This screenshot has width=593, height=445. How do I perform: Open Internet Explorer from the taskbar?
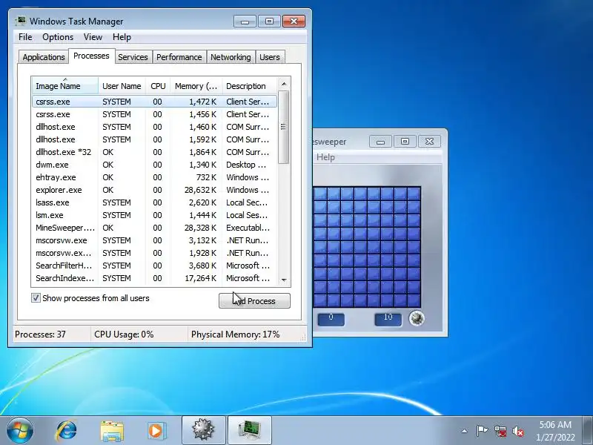(x=66, y=431)
